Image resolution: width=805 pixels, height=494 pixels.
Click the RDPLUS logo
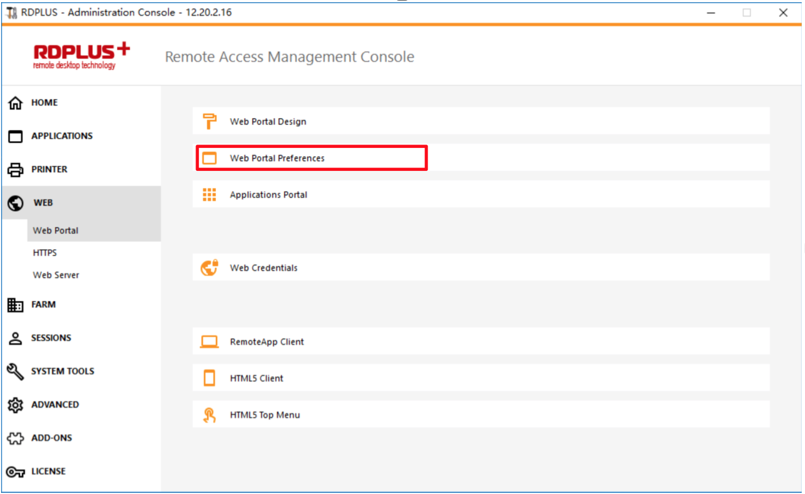tap(81, 56)
